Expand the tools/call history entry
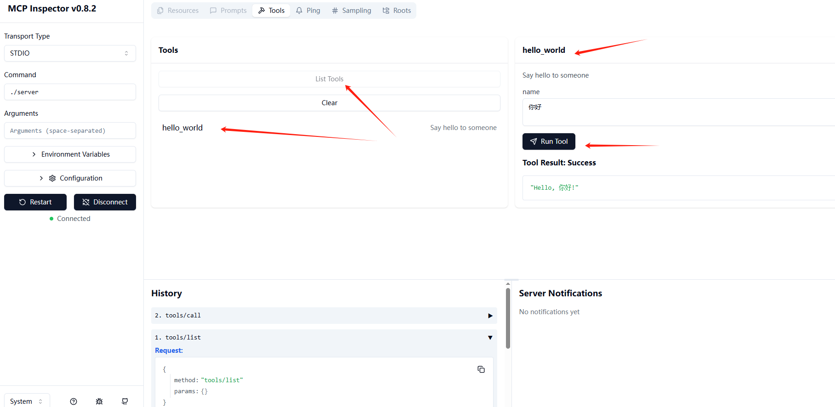The width and height of the screenshot is (835, 407). click(x=324, y=316)
